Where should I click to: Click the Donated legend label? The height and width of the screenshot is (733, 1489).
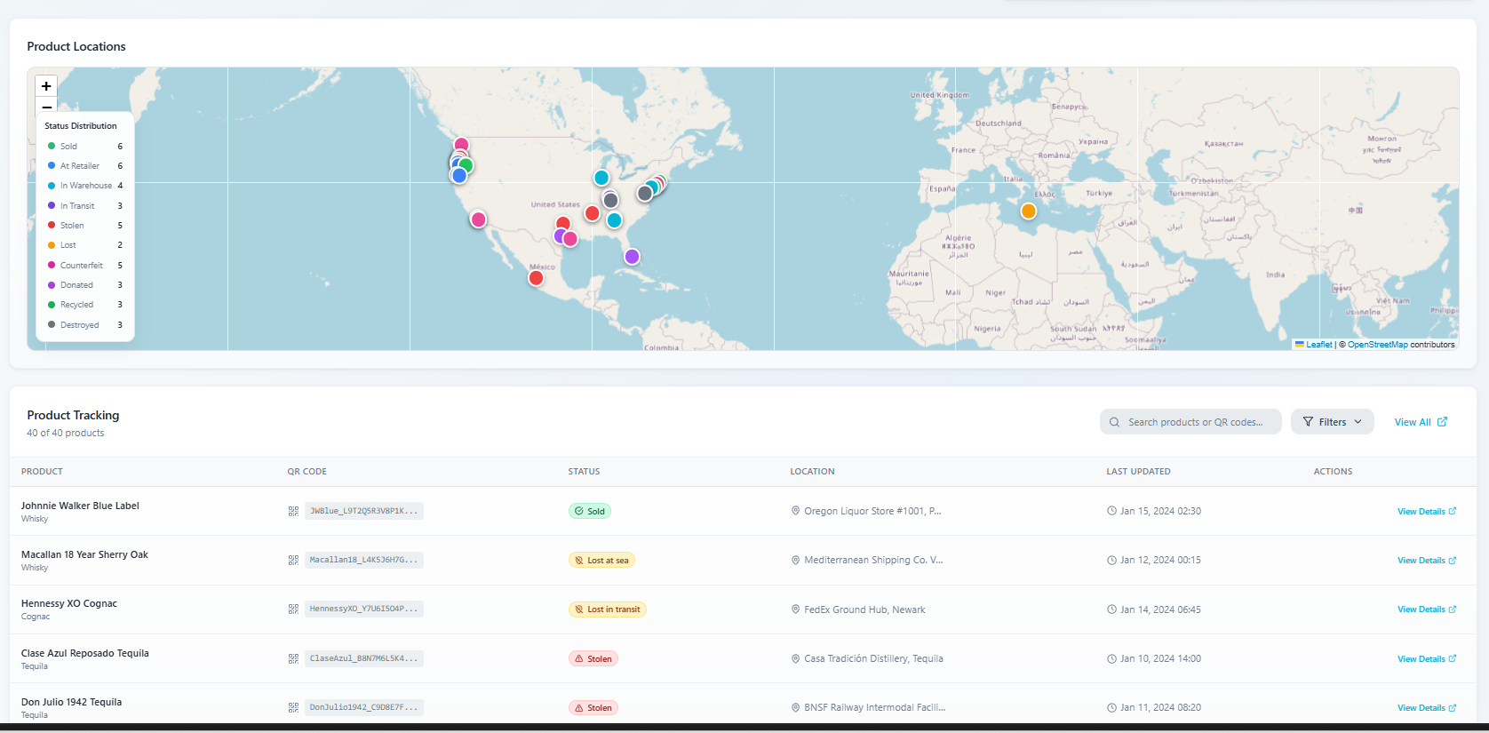point(76,285)
